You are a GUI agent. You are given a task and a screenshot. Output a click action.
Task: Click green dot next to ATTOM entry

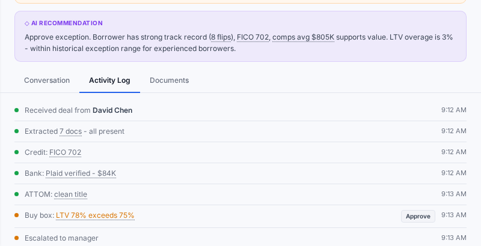tap(17, 194)
